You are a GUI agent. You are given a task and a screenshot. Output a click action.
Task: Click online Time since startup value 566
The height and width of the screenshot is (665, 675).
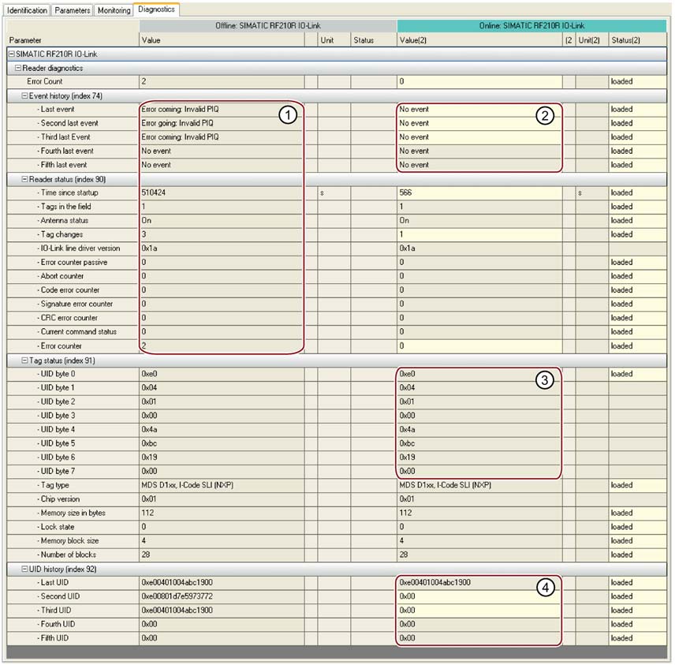point(479,192)
